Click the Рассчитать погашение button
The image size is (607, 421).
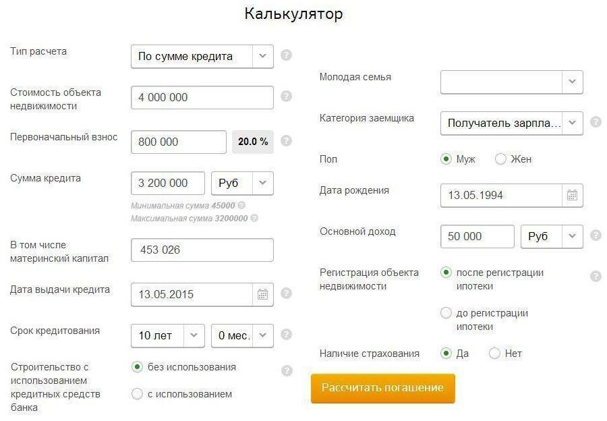383,388
